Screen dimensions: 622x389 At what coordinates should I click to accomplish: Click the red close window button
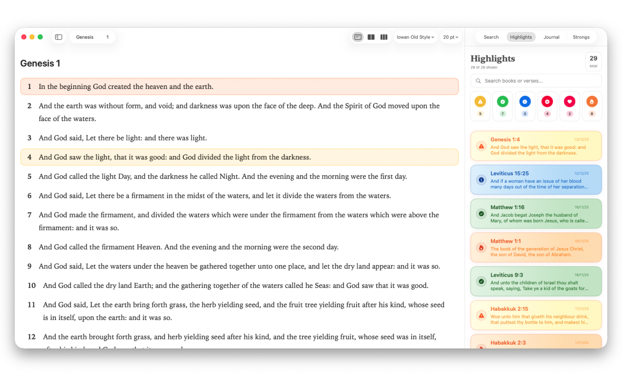(x=24, y=37)
